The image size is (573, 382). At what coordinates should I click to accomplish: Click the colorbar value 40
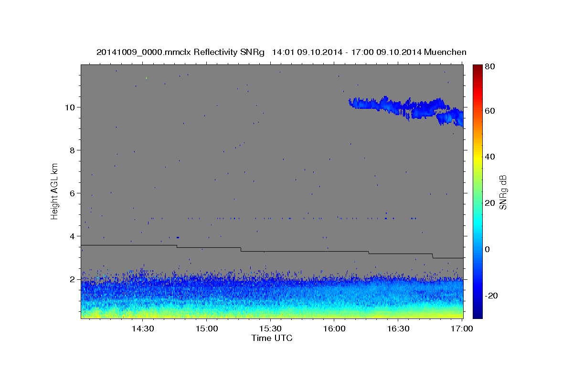(491, 157)
